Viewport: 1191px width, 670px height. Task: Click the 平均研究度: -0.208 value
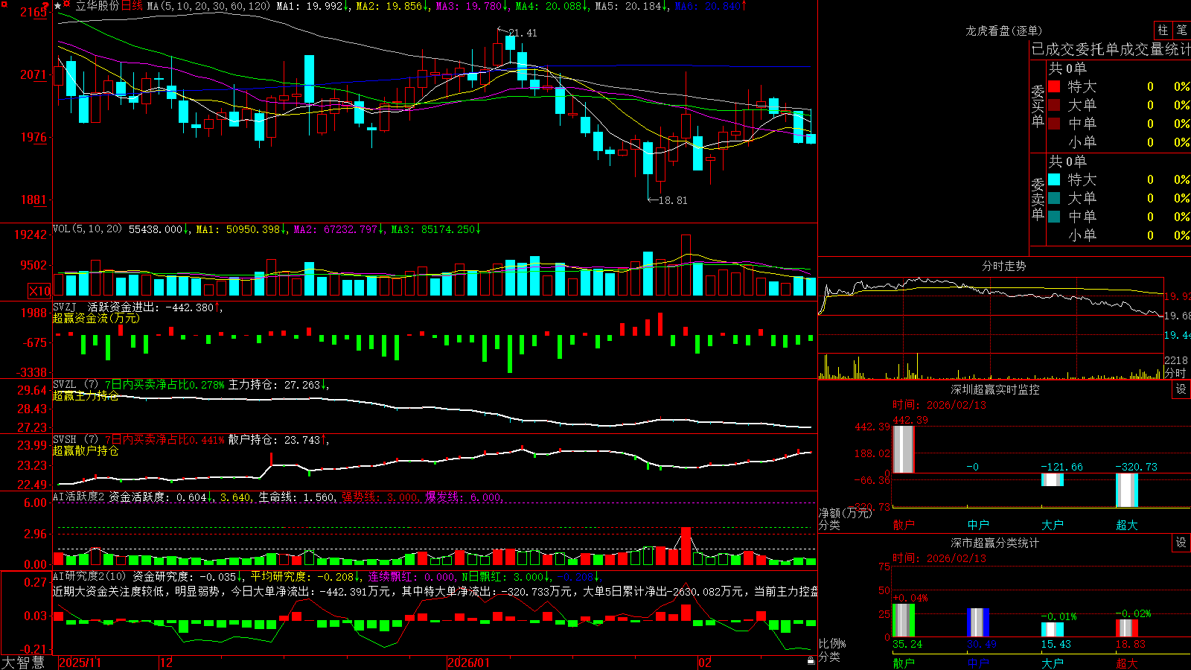coord(304,576)
